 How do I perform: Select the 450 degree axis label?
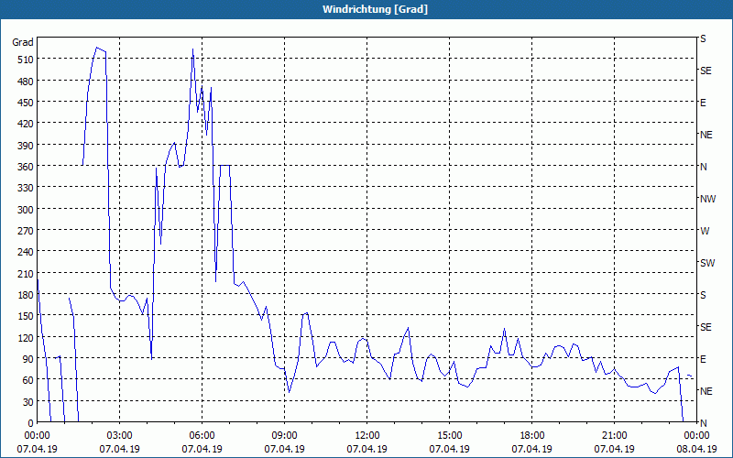[23, 102]
